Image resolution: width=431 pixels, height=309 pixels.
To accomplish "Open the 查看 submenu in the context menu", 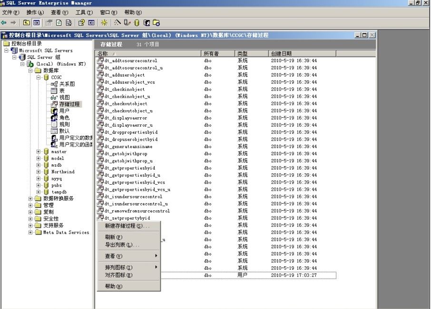I will pos(128,256).
